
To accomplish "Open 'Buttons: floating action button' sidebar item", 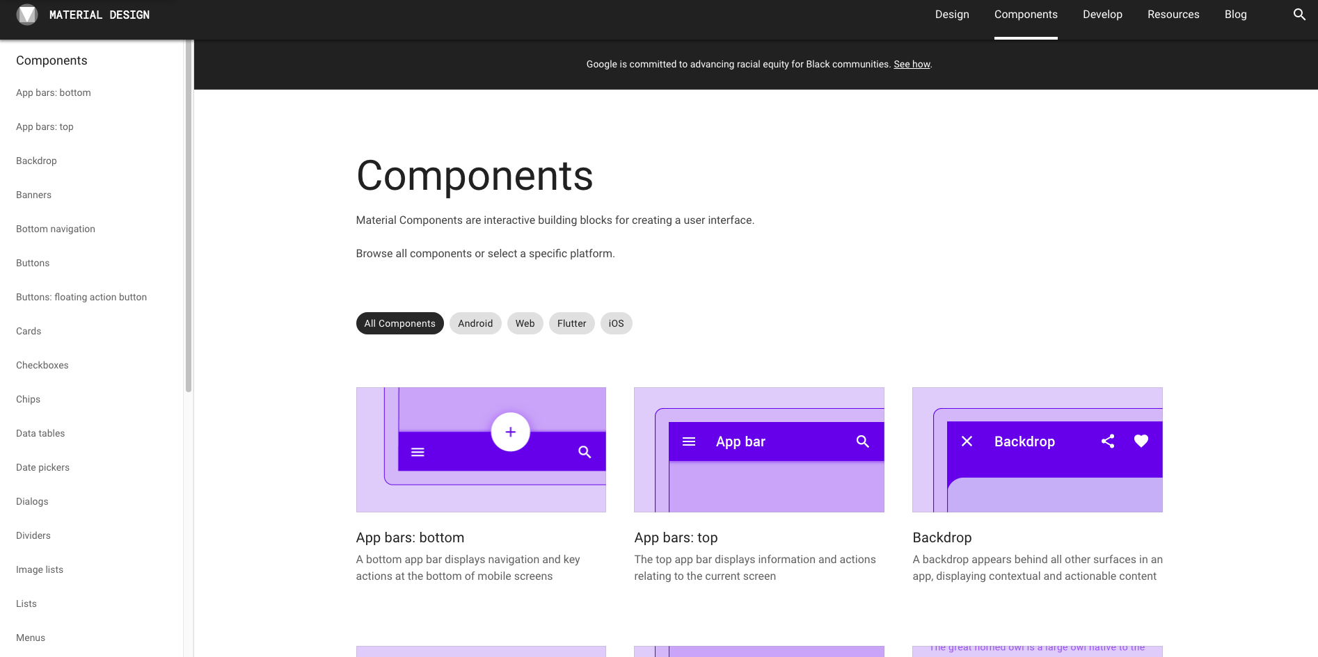I will 81,297.
